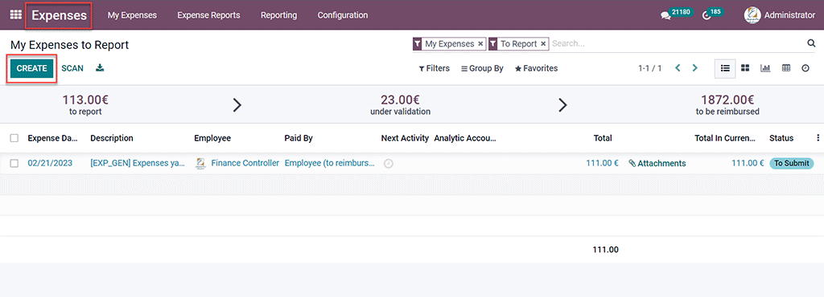This screenshot has width=824, height=297.
Task: Sort by Status column header
Action: (781, 138)
